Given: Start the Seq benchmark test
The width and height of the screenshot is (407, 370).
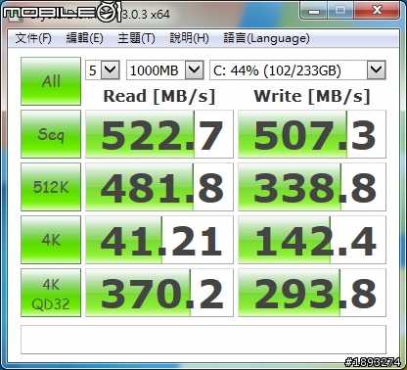Looking at the screenshot, I should pos(51,134).
